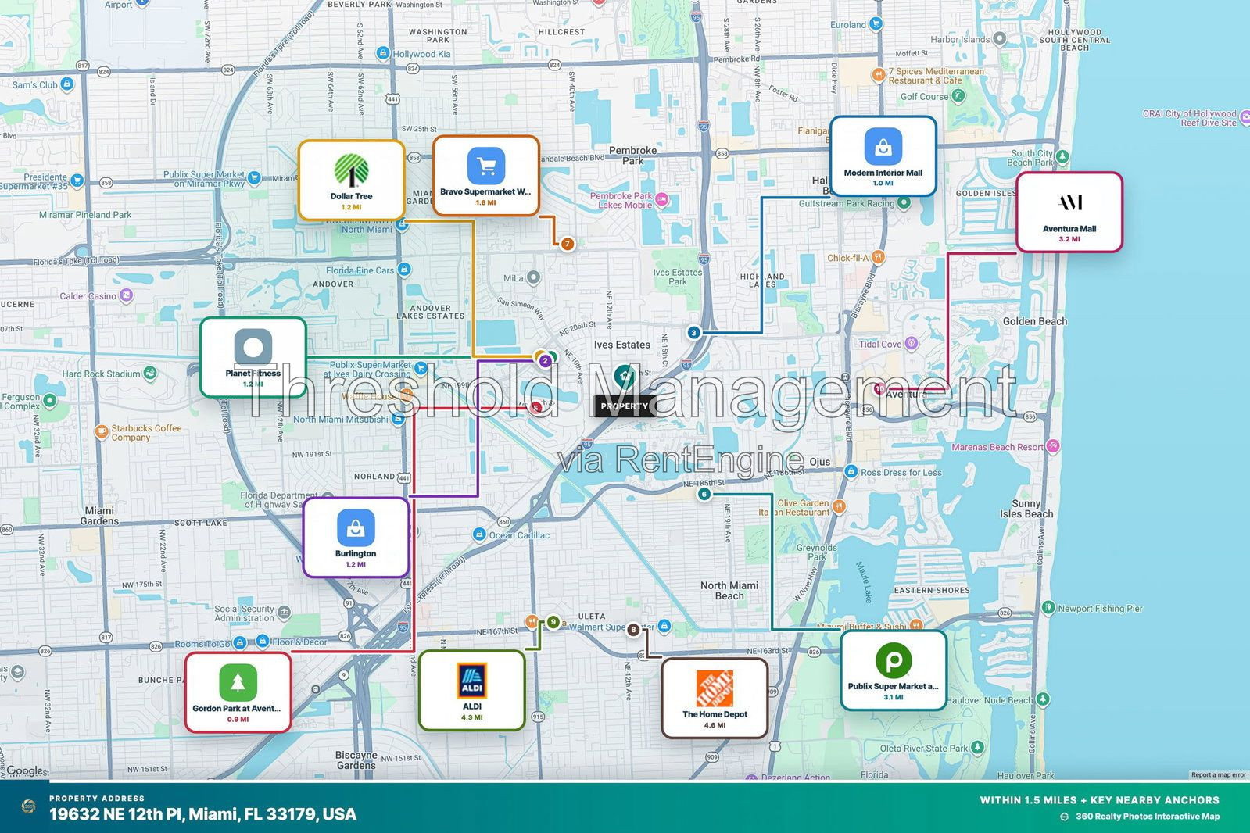Open the Modern Interior Mall card

[x=883, y=156]
